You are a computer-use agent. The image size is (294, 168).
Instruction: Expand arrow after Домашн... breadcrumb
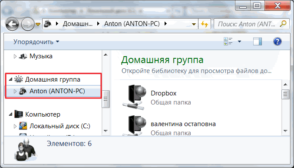tap(98, 24)
